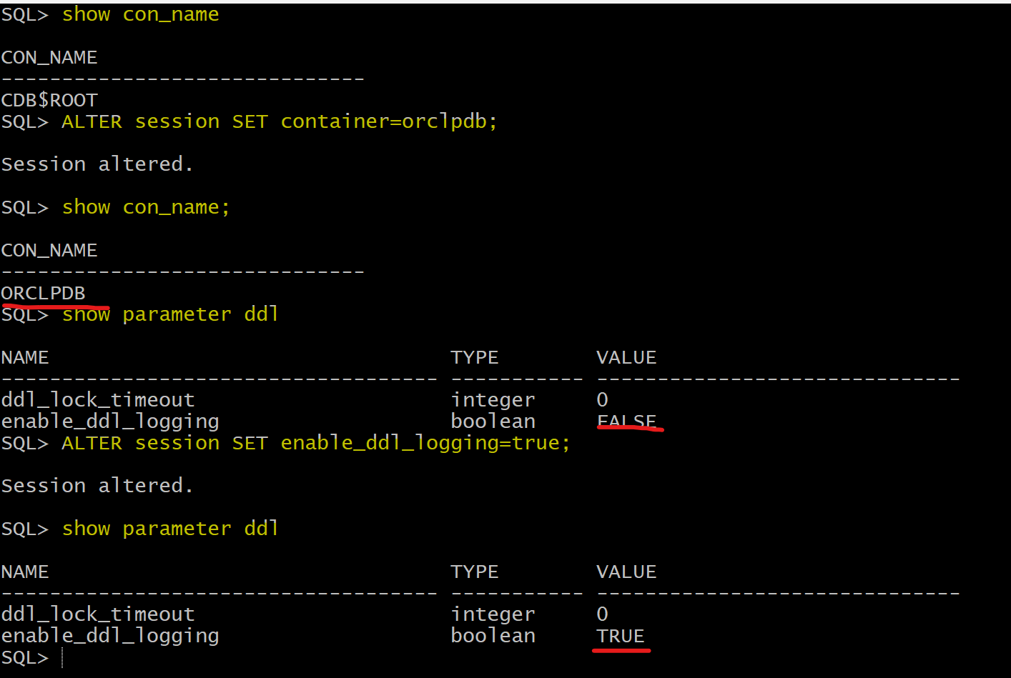This screenshot has height=678, width=1011.
Task: Click the first ddl_lock_timeout parameter name
Action: coord(98,400)
